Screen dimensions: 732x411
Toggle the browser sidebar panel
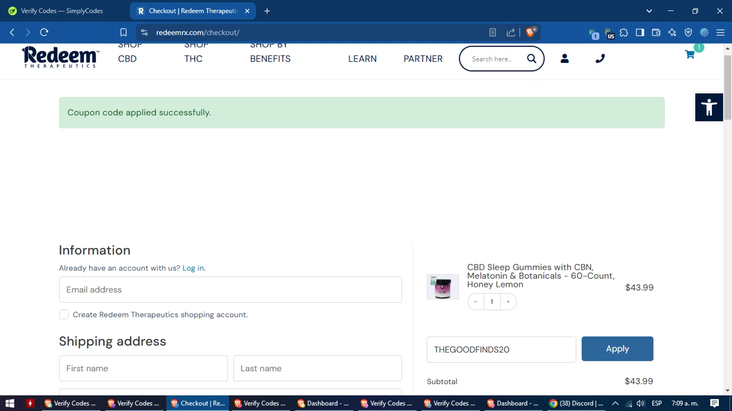point(640,32)
